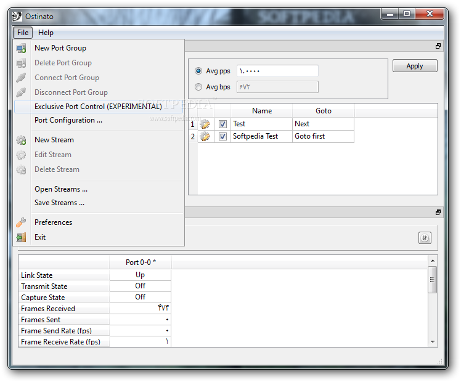This screenshot has height=382, width=461.
Task: Open the Help menu
Action: click(x=46, y=32)
